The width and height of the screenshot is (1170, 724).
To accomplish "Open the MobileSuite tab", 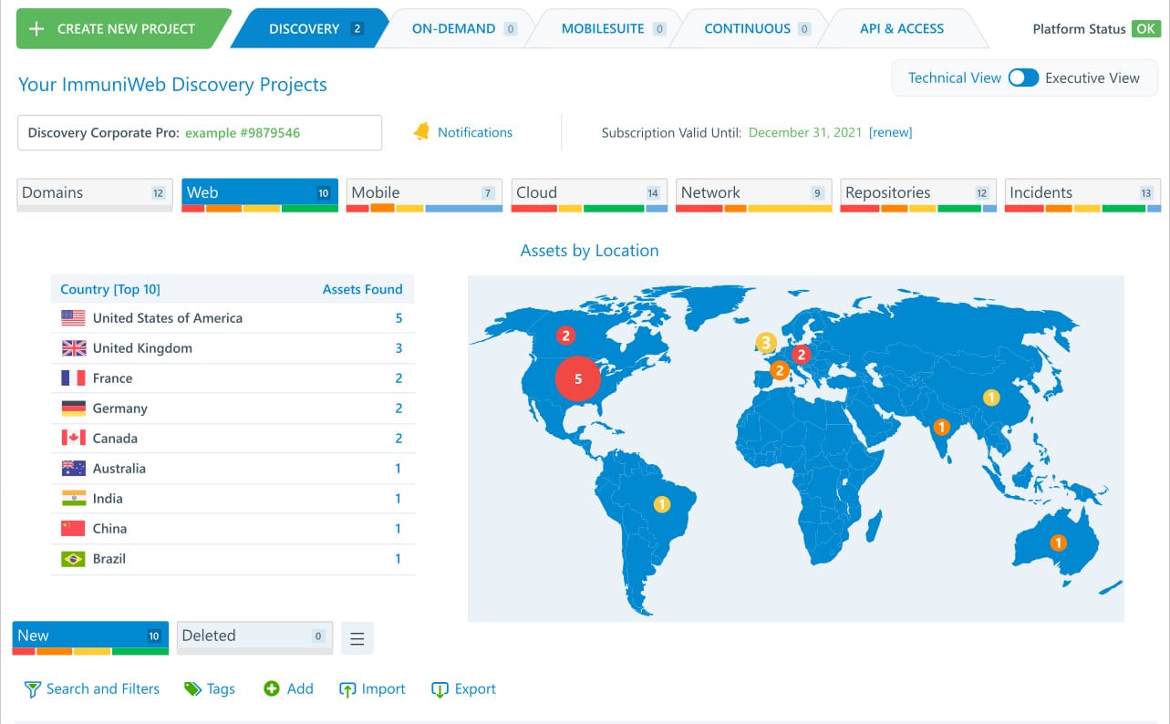I will 613,29.
